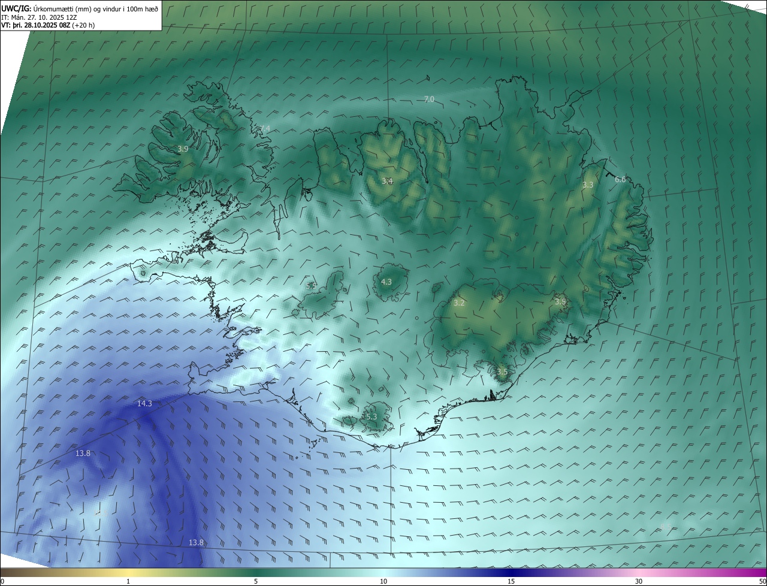The image size is (767, 586).
Task: Select the legend tick label 30
Action: coord(639,581)
